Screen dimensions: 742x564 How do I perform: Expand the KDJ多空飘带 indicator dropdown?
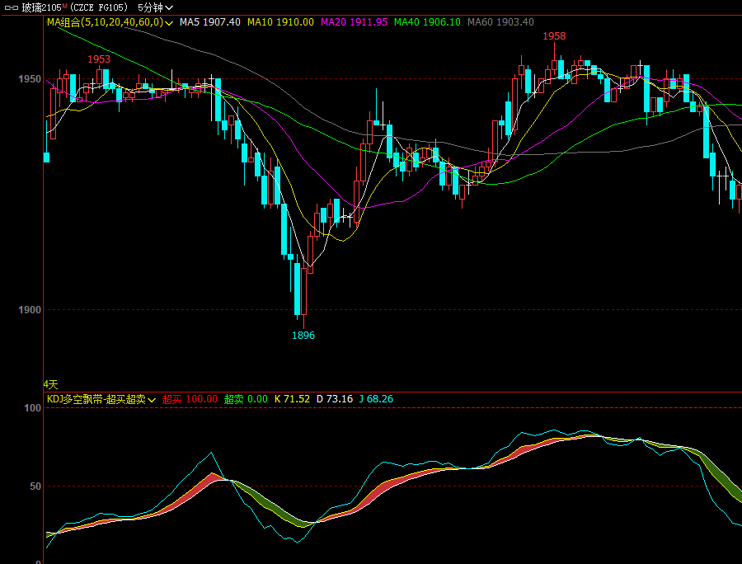tap(152, 399)
